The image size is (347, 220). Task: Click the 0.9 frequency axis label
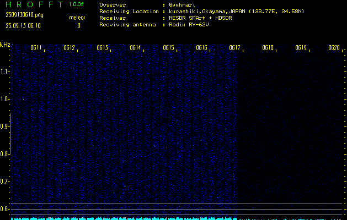pyautogui.click(x=4, y=127)
